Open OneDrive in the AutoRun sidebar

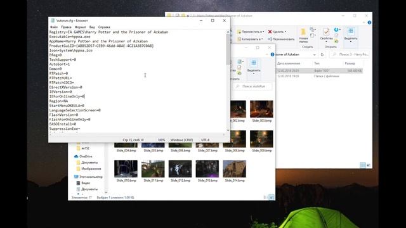pos(83,156)
